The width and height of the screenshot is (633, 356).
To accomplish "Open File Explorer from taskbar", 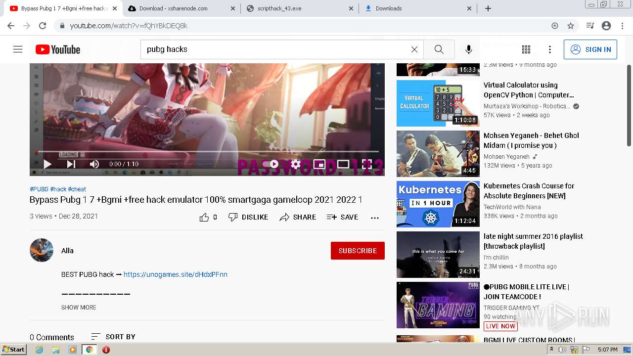I will coord(56,350).
